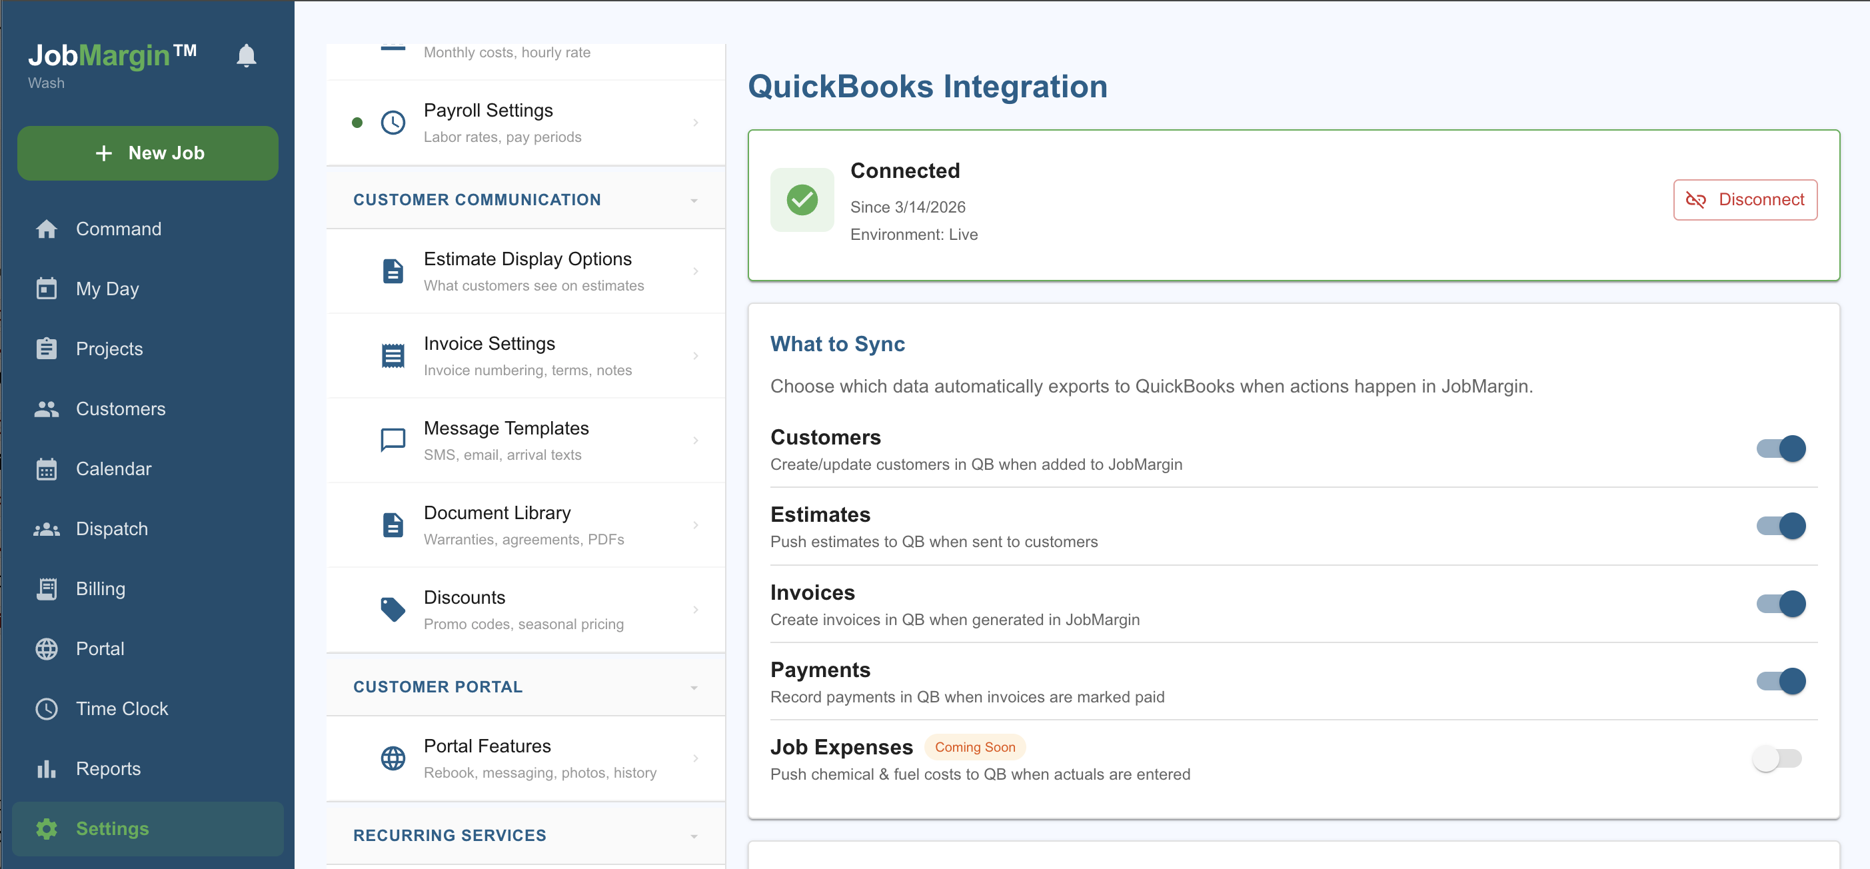Image resolution: width=1870 pixels, height=869 pixels.
Task: Open the Time Clock icon
Action: pyautogui.click(x=45, y=708)
